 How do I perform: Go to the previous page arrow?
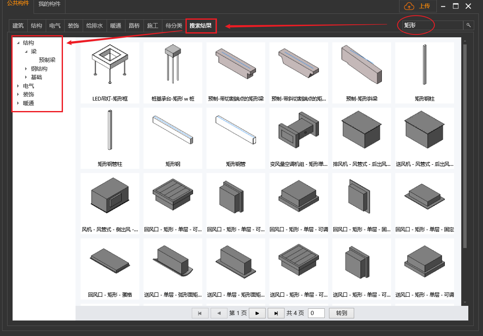219,313
